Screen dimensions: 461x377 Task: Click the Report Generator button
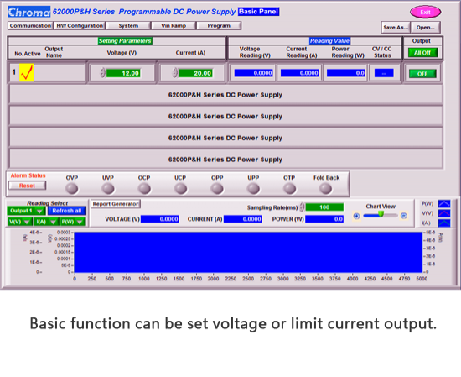(116, 204)
